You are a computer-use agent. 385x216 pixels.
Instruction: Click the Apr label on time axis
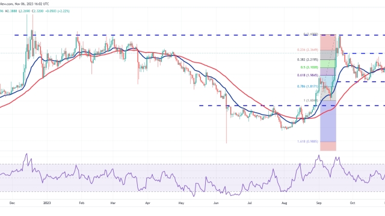point(147,203)
